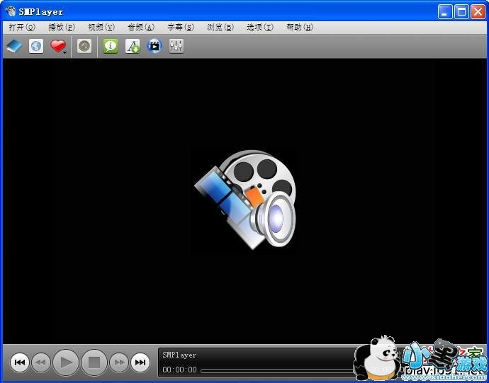The width and height of the screenshot is (489, 383).
Task: Stop playback with the square button
Action: coord(94,362)
